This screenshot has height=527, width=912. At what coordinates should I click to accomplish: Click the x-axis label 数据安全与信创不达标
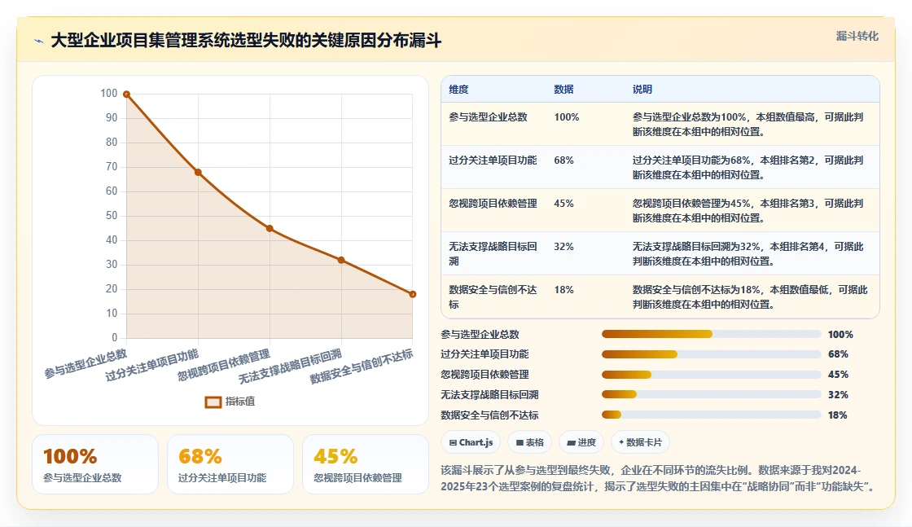pyautogui.click(x=362, y=367)
